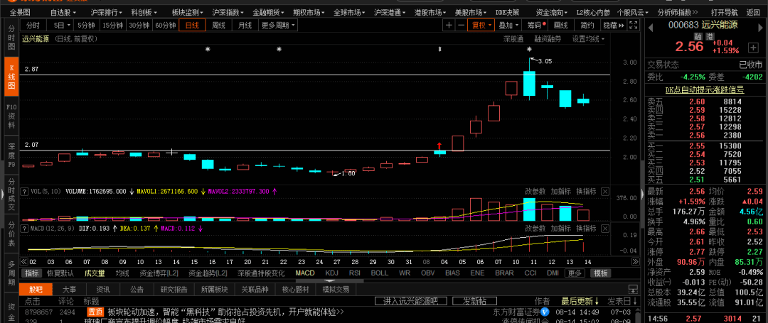Switch chart to 周线 weekly period
Image resolution: width=768 pixels, height=323 pixels.
click(219, 26)
